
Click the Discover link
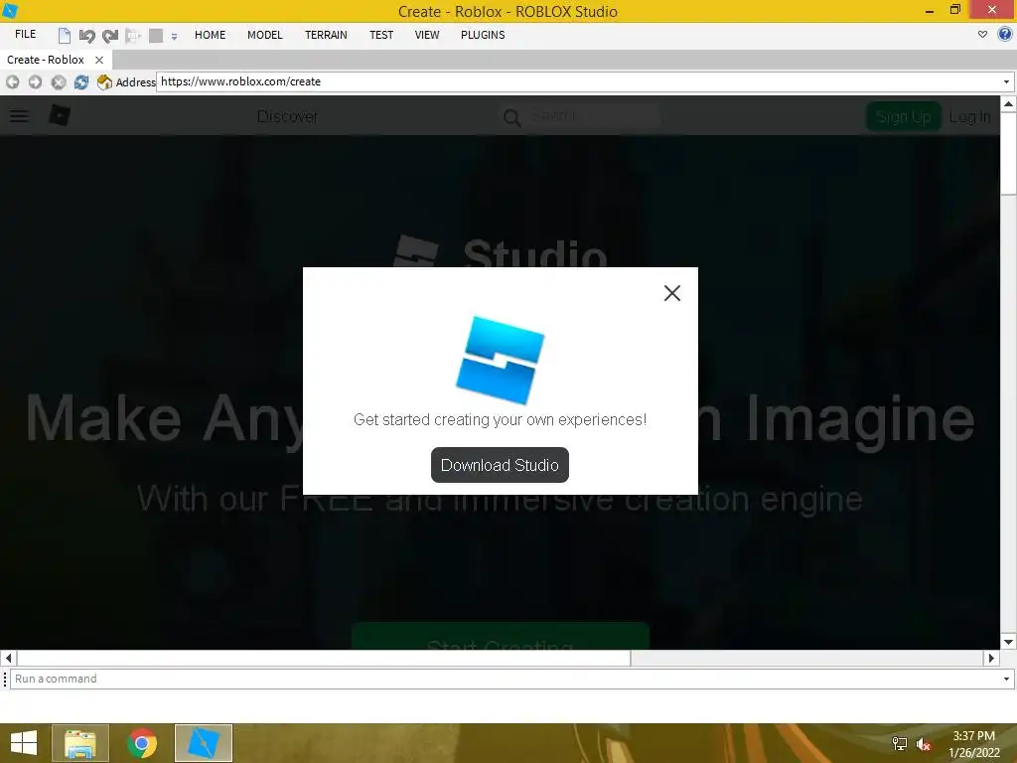[287, 117]
